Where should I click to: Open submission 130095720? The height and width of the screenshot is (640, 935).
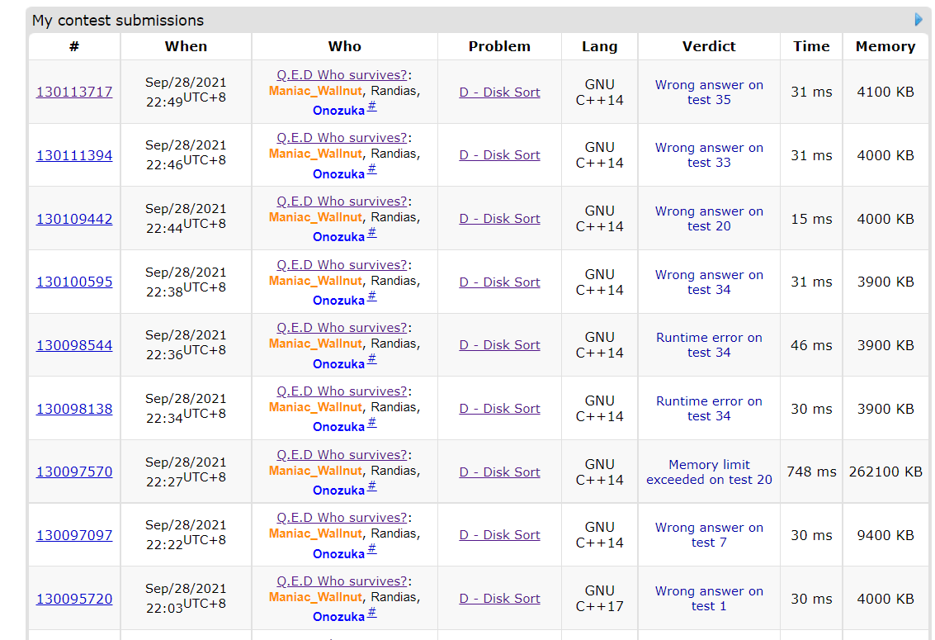(74, 599)
